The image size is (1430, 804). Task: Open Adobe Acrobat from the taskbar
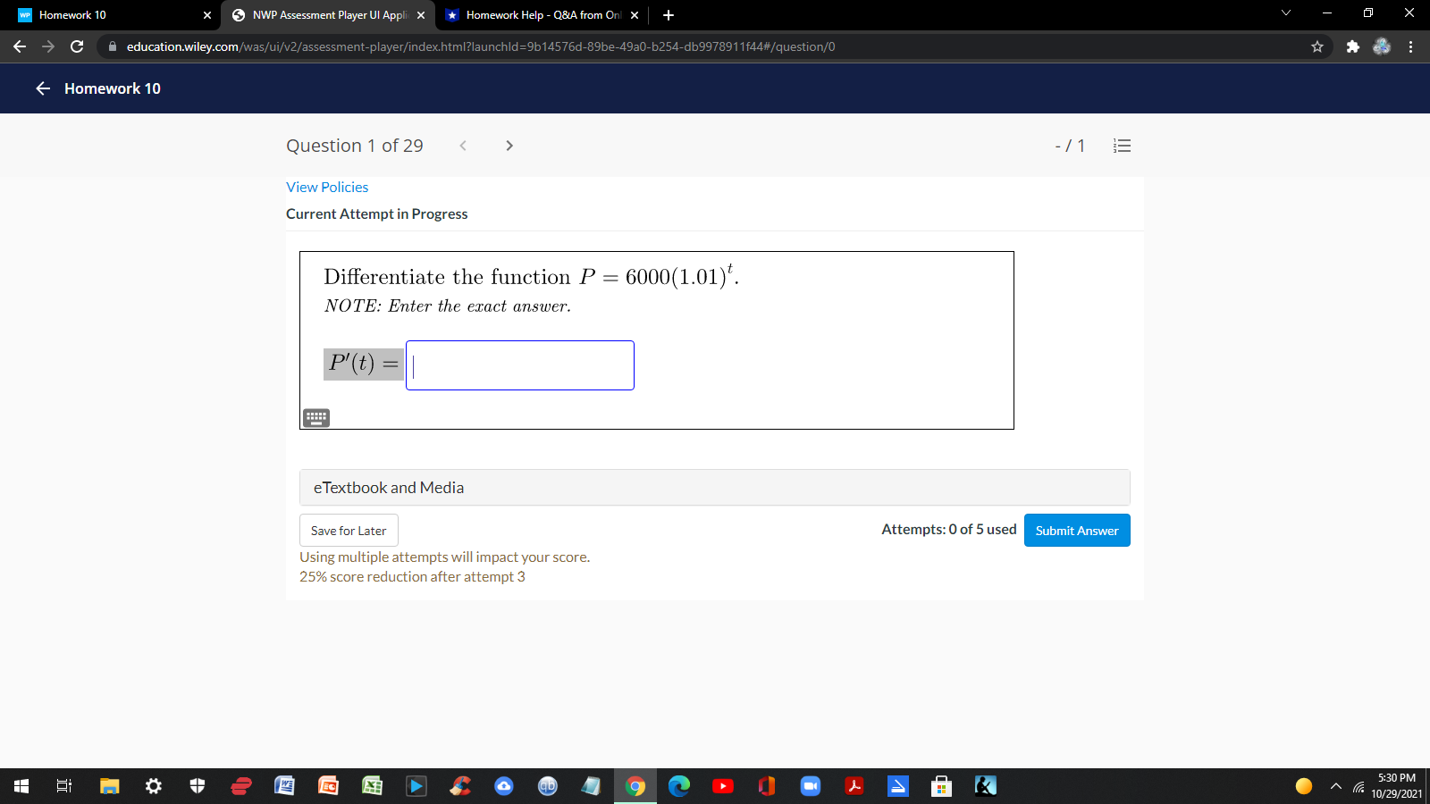(855, 786)
